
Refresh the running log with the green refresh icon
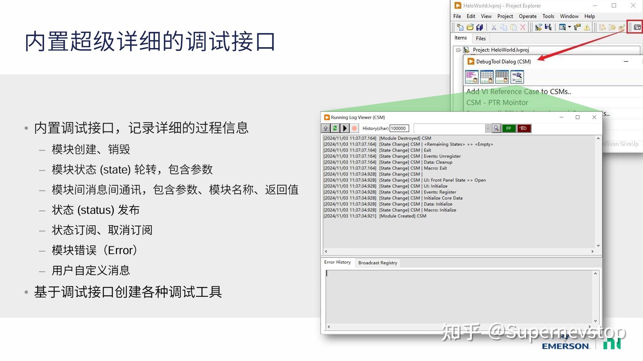tap(335, 128)
